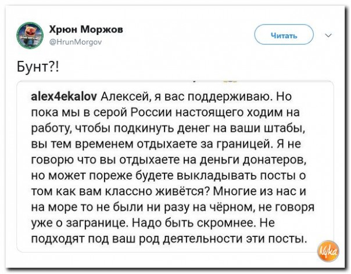Open the alex4ekalov commenter username

(64, 97)
